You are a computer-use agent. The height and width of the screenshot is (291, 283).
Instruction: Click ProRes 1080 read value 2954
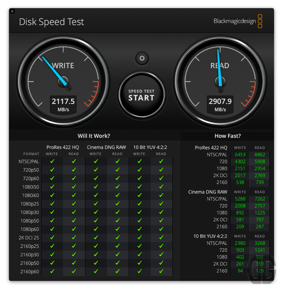(x=260, y=168)
